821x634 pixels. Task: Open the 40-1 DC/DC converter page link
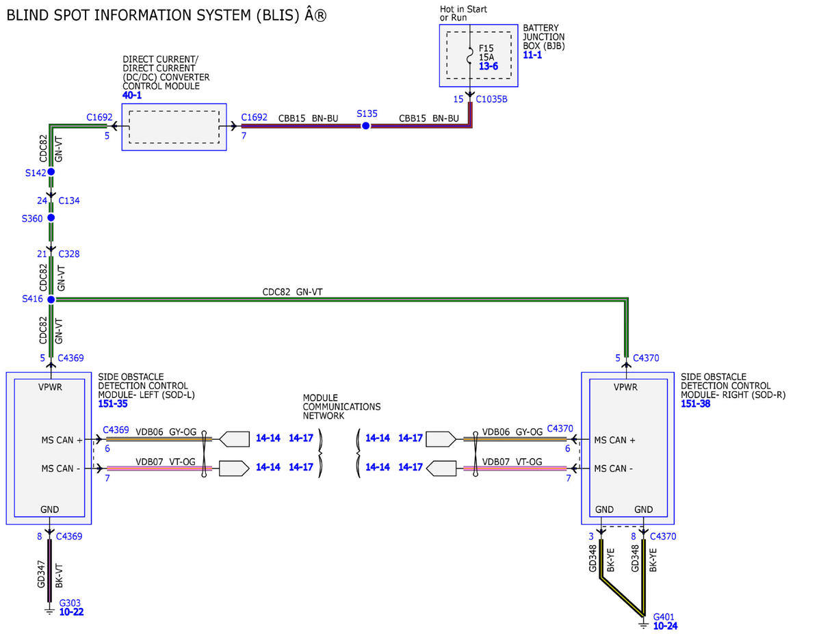tap(132, 95)
